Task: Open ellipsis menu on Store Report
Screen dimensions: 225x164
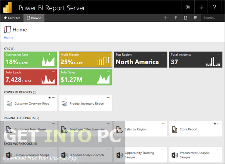Action: tap(219, 123)
